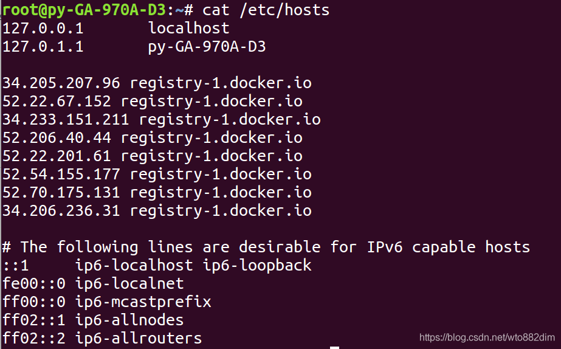
Task: Click the ip6-allnodes entry
Action: [x=129, y=320]
